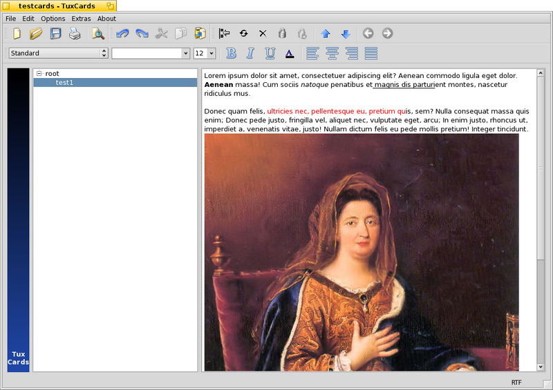The image size is (553, 390).
Task: Center align text
Action: click(x=332, y=53)
